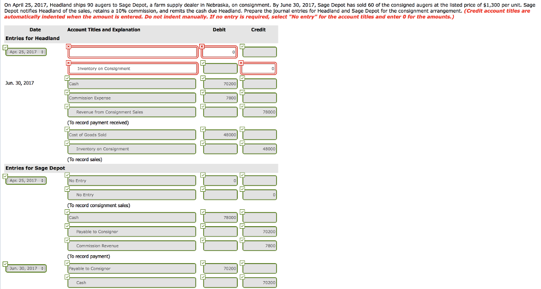Click the 'Date' column header
Image resolution: width=541 pixels, height=289 pixels.
tap(35, 30)
